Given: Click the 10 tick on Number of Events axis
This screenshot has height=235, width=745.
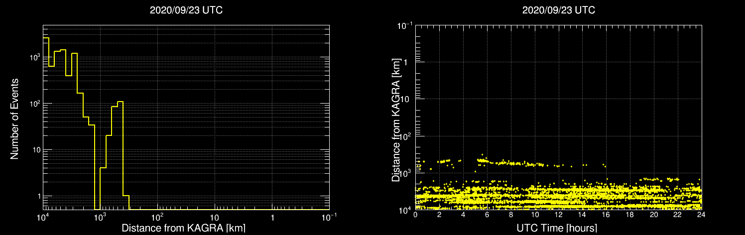Looking at the screenshot, I should coord(36,150).
